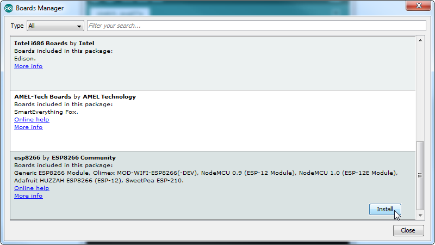Click the Arduino logo in title bar

pyautogui.click(x=9, y=8)
